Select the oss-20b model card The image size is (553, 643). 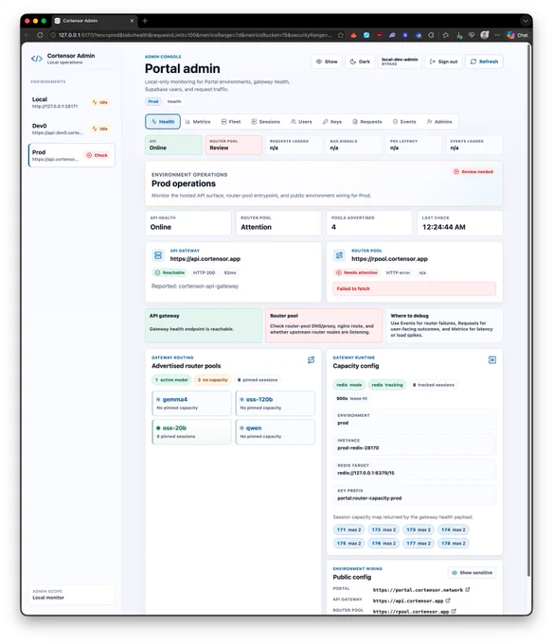coord(191,432)
